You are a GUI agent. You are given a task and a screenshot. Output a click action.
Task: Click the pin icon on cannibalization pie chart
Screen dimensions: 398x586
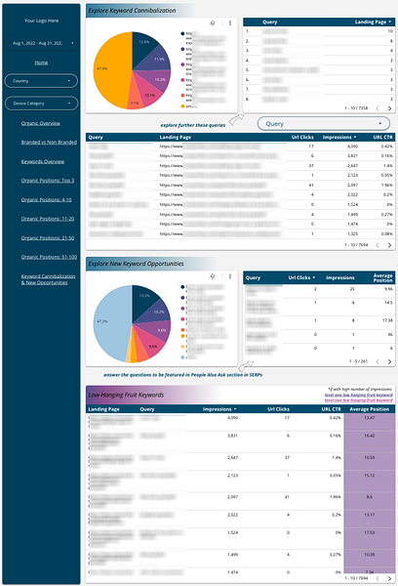coord(213,23)
